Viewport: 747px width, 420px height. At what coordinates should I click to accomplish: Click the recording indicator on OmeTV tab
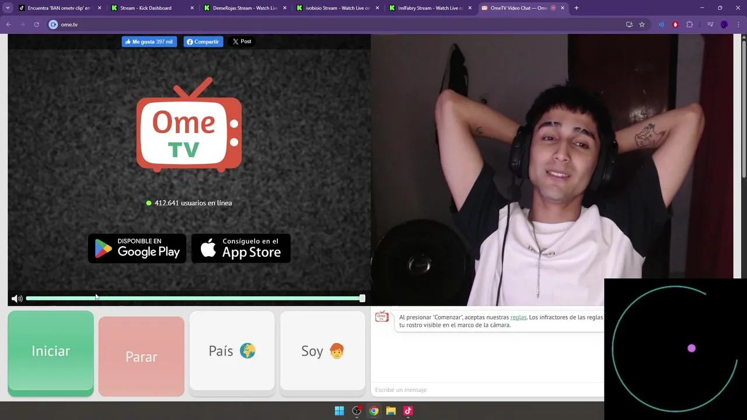553,8
